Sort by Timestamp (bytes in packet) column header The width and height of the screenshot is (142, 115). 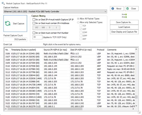click(26, 50)
